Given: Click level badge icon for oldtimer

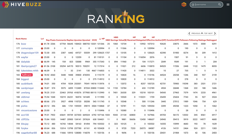Looking at the screenshot, I should coord(42,97).
